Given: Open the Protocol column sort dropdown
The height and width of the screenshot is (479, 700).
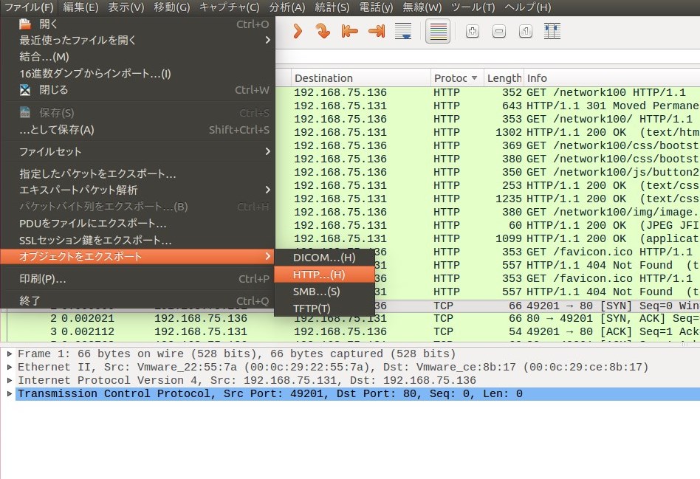Looking at the screenshot, I should [473, 77].
